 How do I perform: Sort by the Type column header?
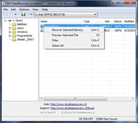pos(87,21)
